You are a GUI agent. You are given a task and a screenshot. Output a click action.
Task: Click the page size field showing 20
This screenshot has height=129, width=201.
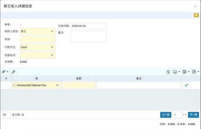[6, 115]
